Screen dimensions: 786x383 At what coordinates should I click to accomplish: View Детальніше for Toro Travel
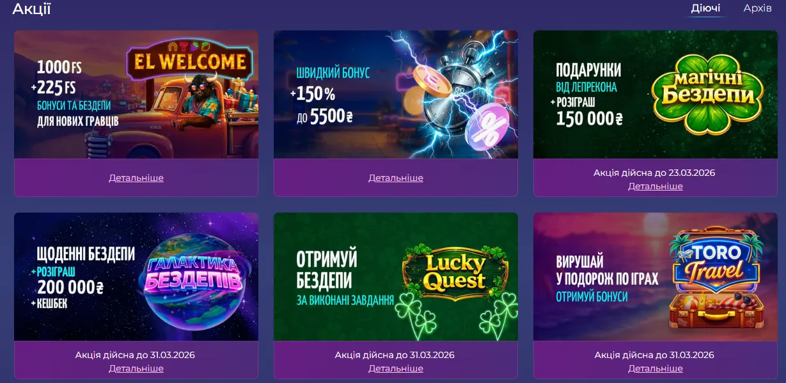point(656,368)
